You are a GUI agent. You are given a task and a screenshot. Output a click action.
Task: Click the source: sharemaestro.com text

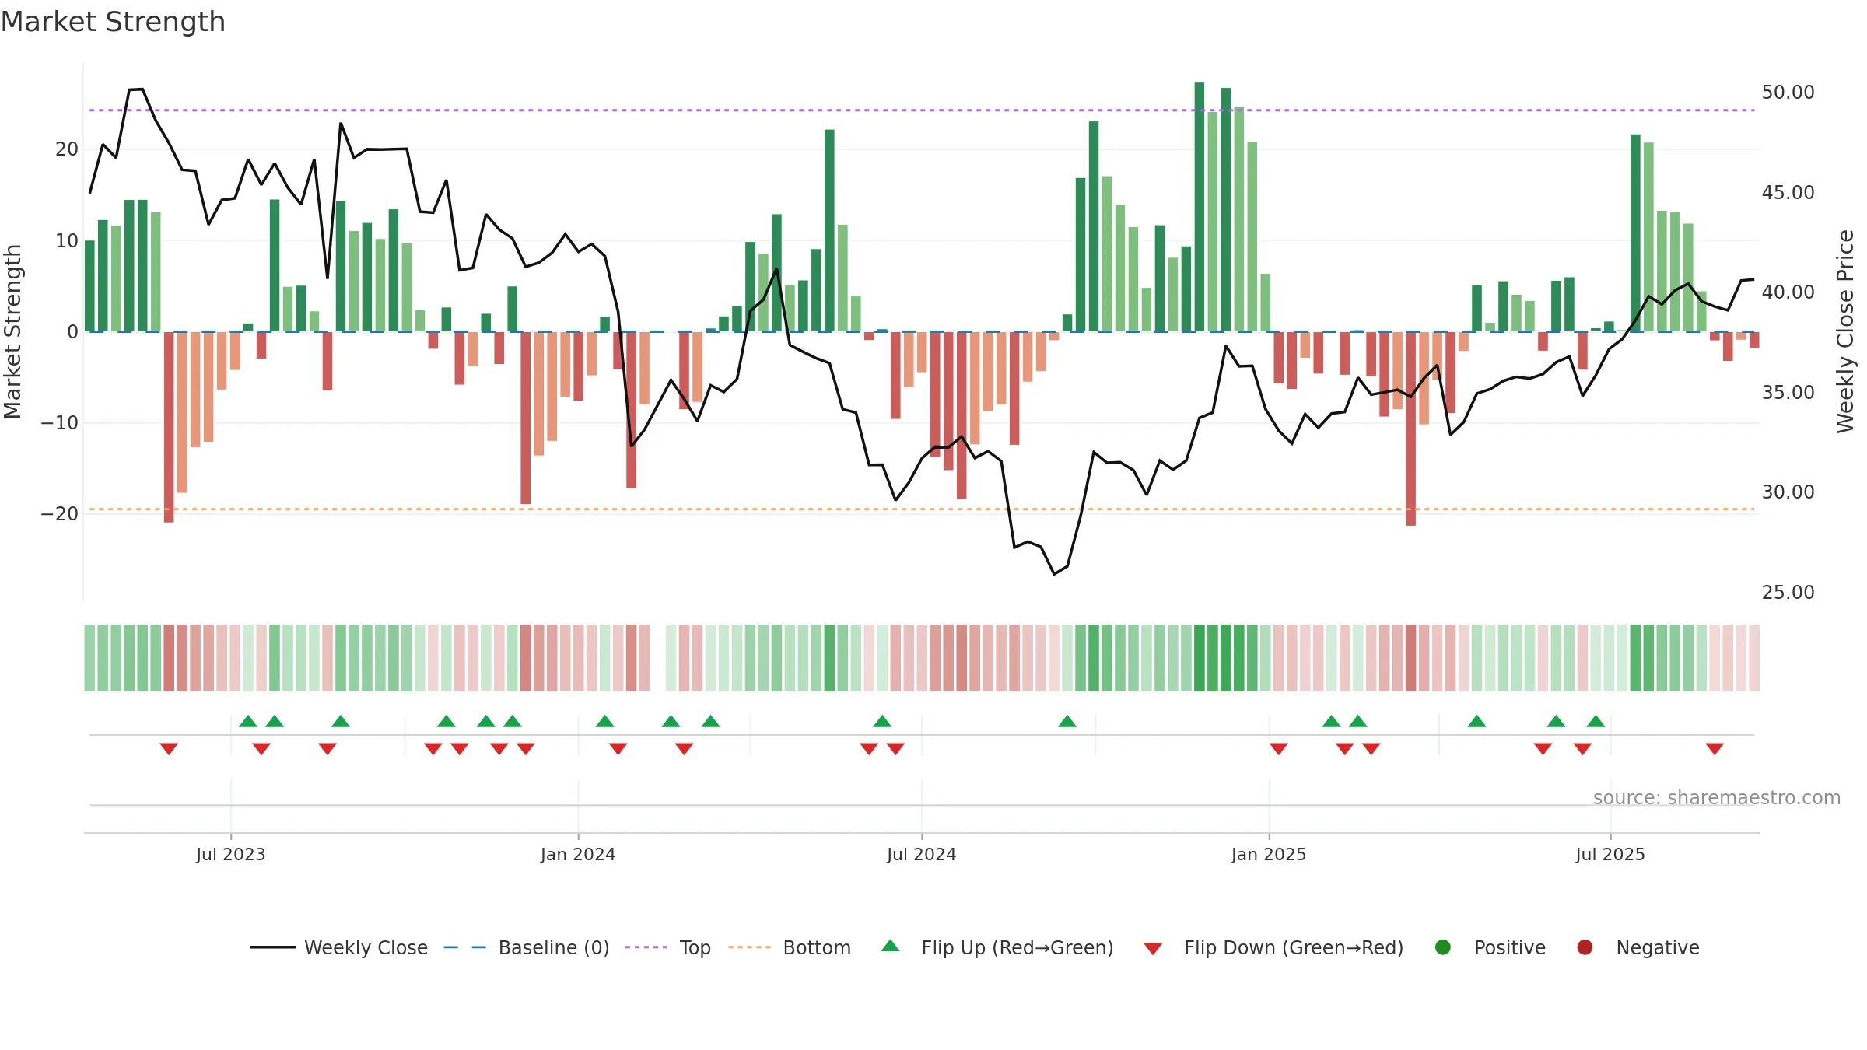[1717, 798]
